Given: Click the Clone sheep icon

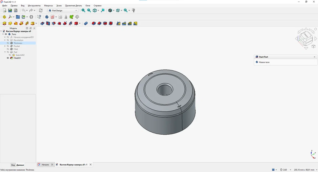Looking at the screenshot, I should coord(77,17).
